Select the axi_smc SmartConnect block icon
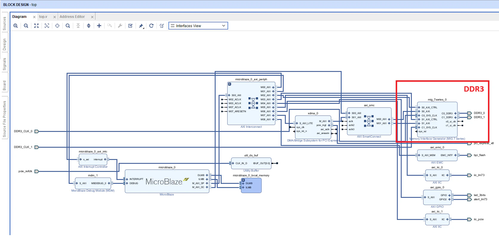The height and width of the screenshot is (242, 499). [x=369, y=121]
